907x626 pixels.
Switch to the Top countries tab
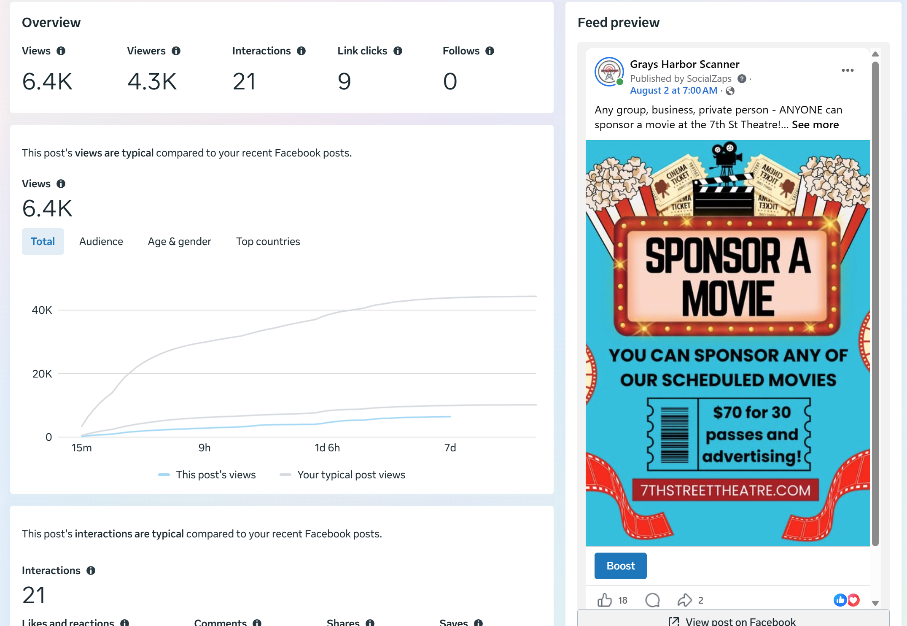pos(268,242)
